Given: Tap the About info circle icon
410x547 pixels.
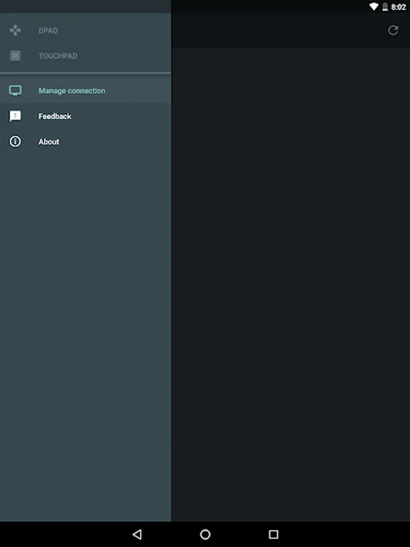Looking at the screenshot, I should click(x=15, y=141).
